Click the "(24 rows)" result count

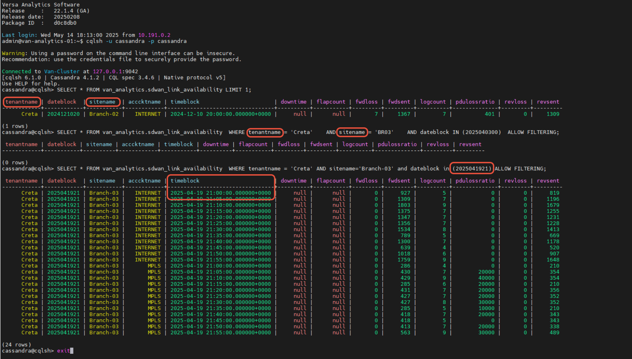point(17,345)
